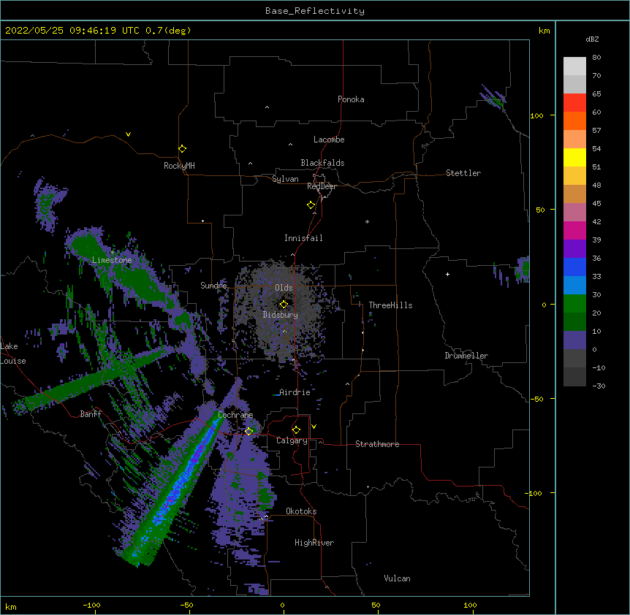The width and height of the screenshot is (630, 615).
Task: Click the 100 tick on the right axis
Action: pyautogui.click(x=536, y=115)
